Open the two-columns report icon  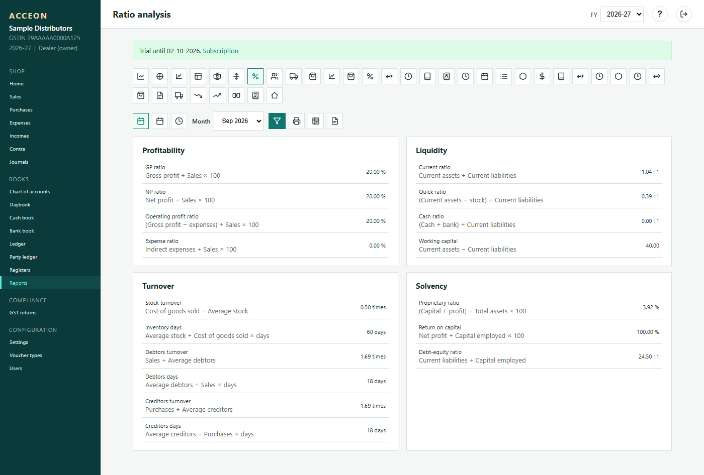tap(236, 95)
